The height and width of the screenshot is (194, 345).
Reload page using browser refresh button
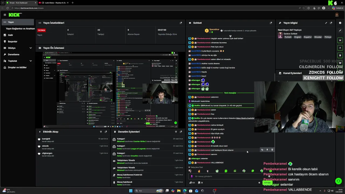click(x=7, y=8)
